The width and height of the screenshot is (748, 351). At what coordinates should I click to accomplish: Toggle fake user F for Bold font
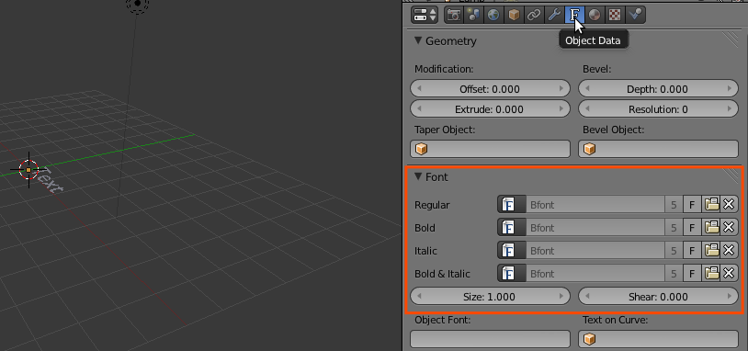(692, 228)
